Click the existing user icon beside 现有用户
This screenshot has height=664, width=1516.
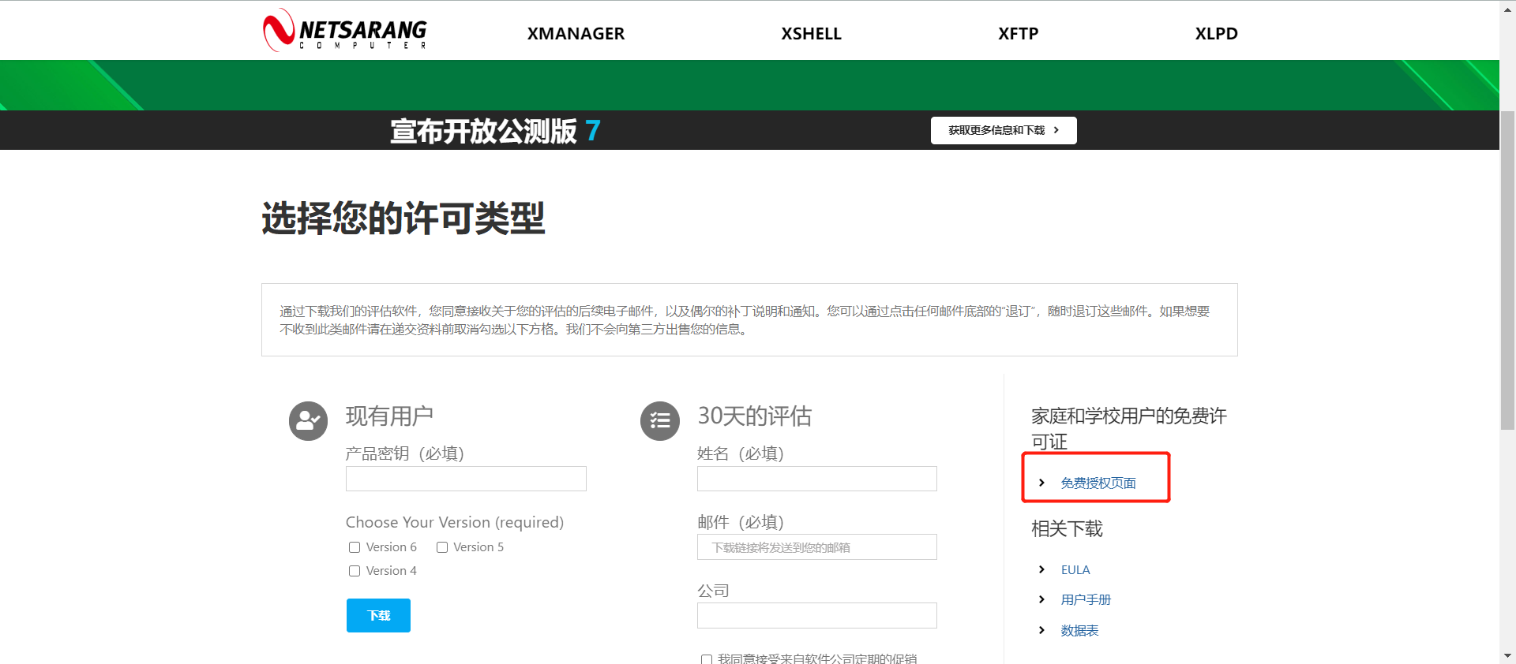pyautogui.click(x=308, y=421)
